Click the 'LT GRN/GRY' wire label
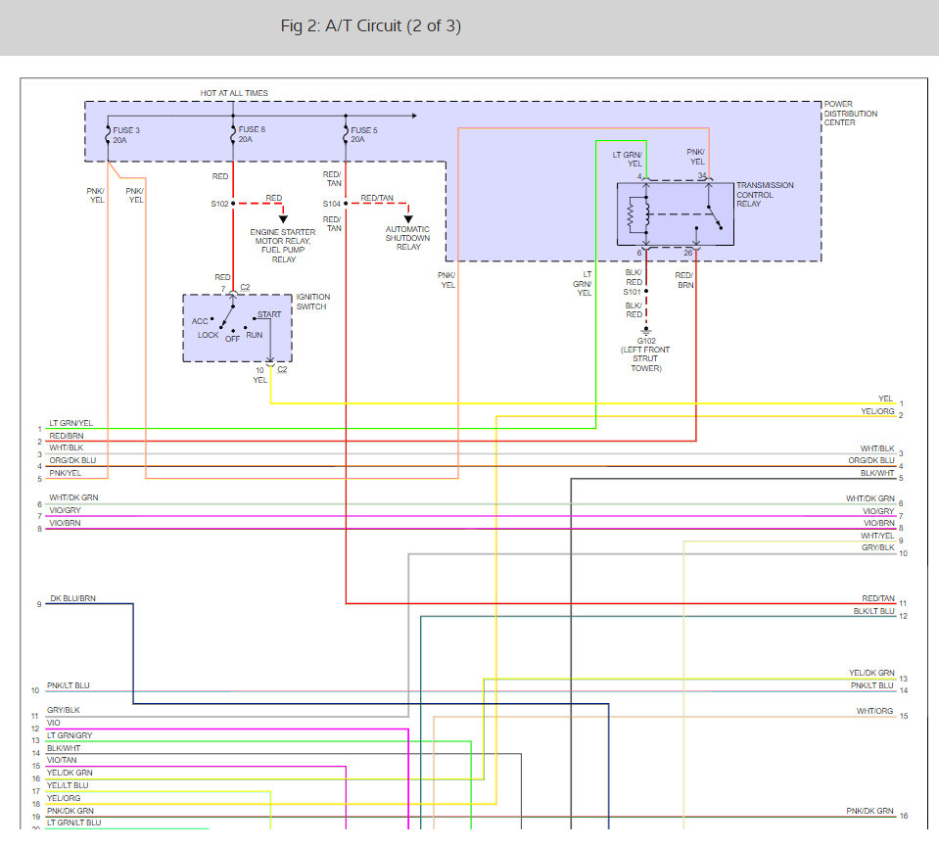This screenshot has height=846, width=939. (x=70, y=735)
